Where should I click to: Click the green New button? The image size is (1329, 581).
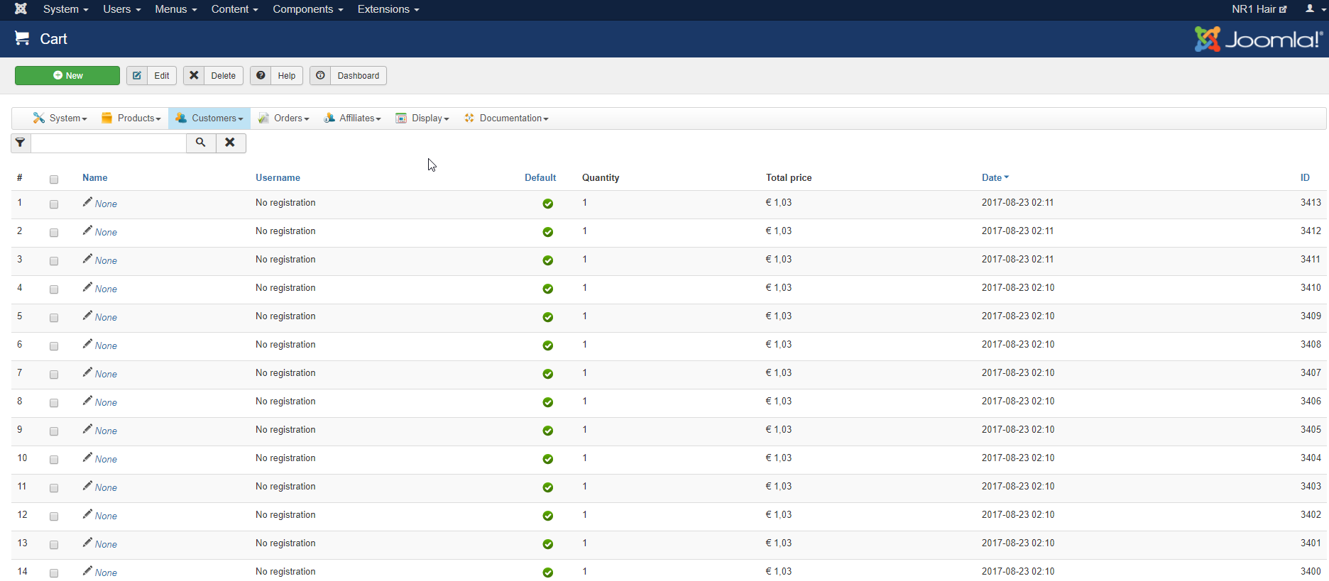point(67,76)
